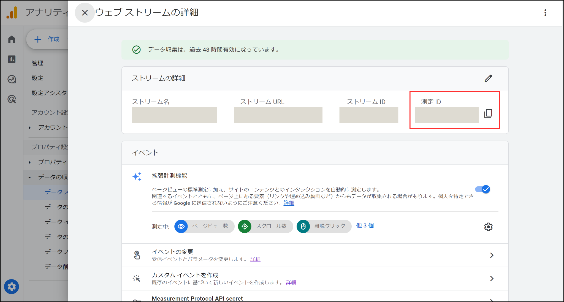This screenshot has width=564, height=302.
Task: Click the gray ストリーム URL value field
Action: [278, 115]
